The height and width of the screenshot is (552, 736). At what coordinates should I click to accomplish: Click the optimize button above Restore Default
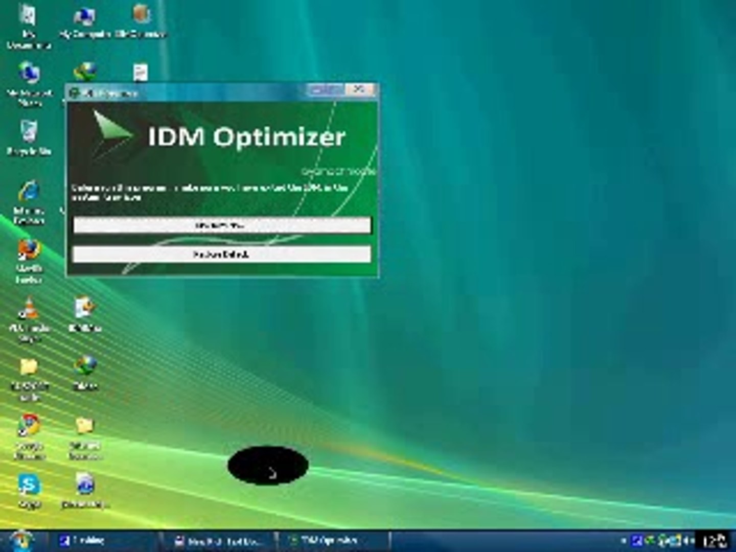(x=222, y=225)
